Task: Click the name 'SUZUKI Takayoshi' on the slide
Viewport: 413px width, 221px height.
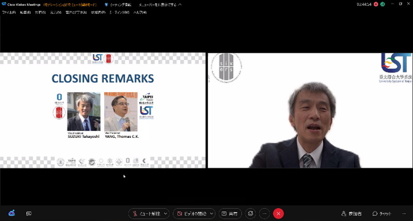Action: (84, 137)
